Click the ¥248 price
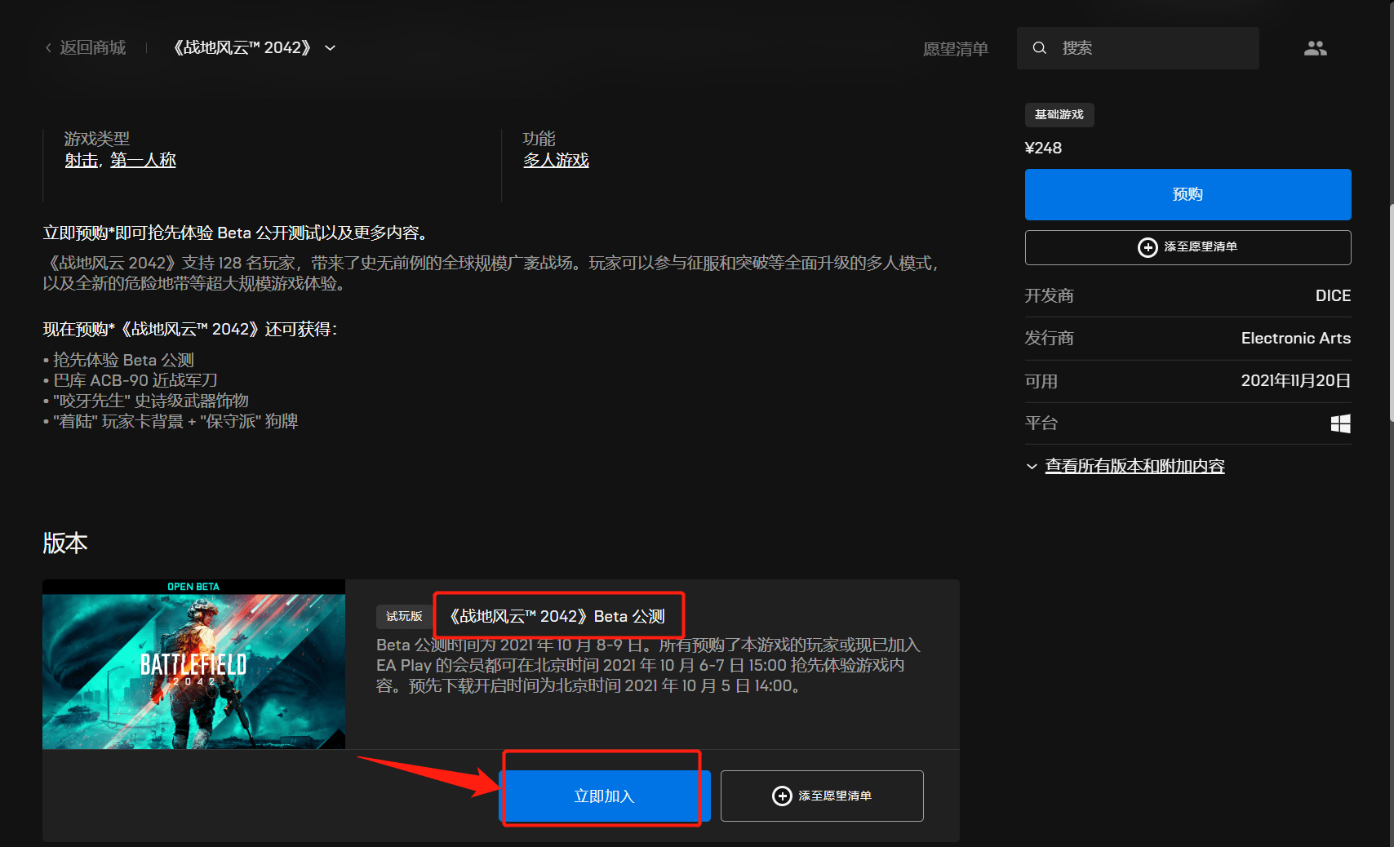 (1043, 148)
